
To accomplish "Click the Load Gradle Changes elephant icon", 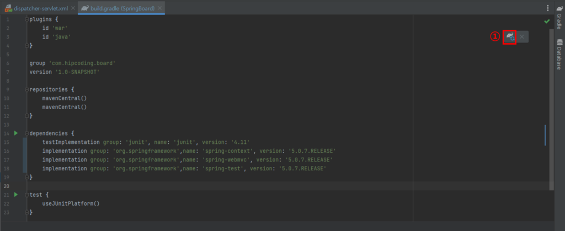I will (510, 37).
